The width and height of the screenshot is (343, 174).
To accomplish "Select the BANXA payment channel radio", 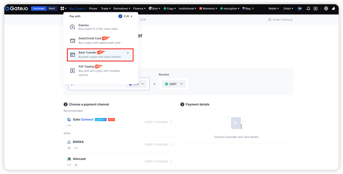I will click(171, 145).
